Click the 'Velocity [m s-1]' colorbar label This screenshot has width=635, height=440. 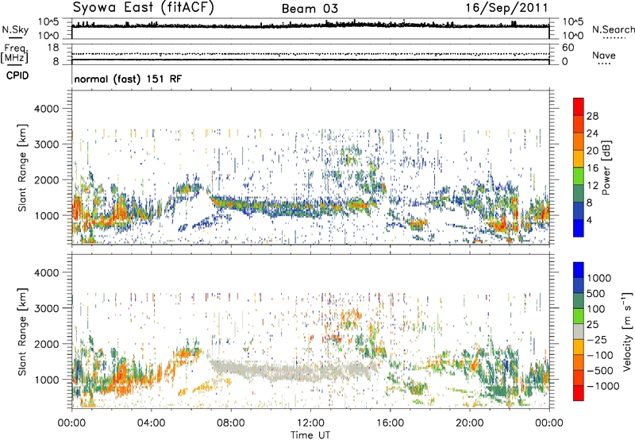627,331
